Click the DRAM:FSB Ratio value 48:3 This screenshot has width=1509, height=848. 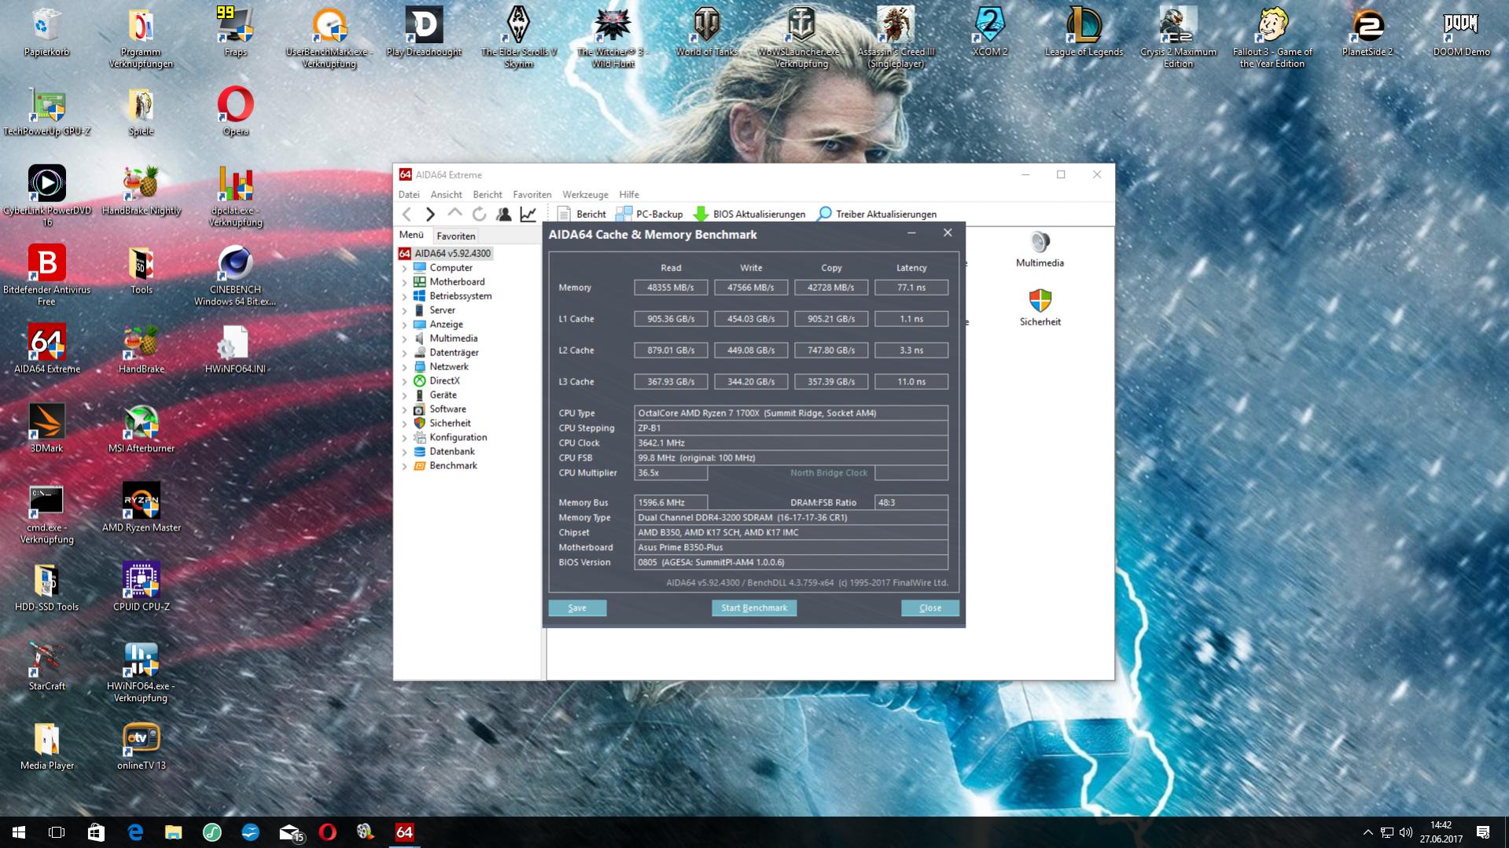(911, 503)
